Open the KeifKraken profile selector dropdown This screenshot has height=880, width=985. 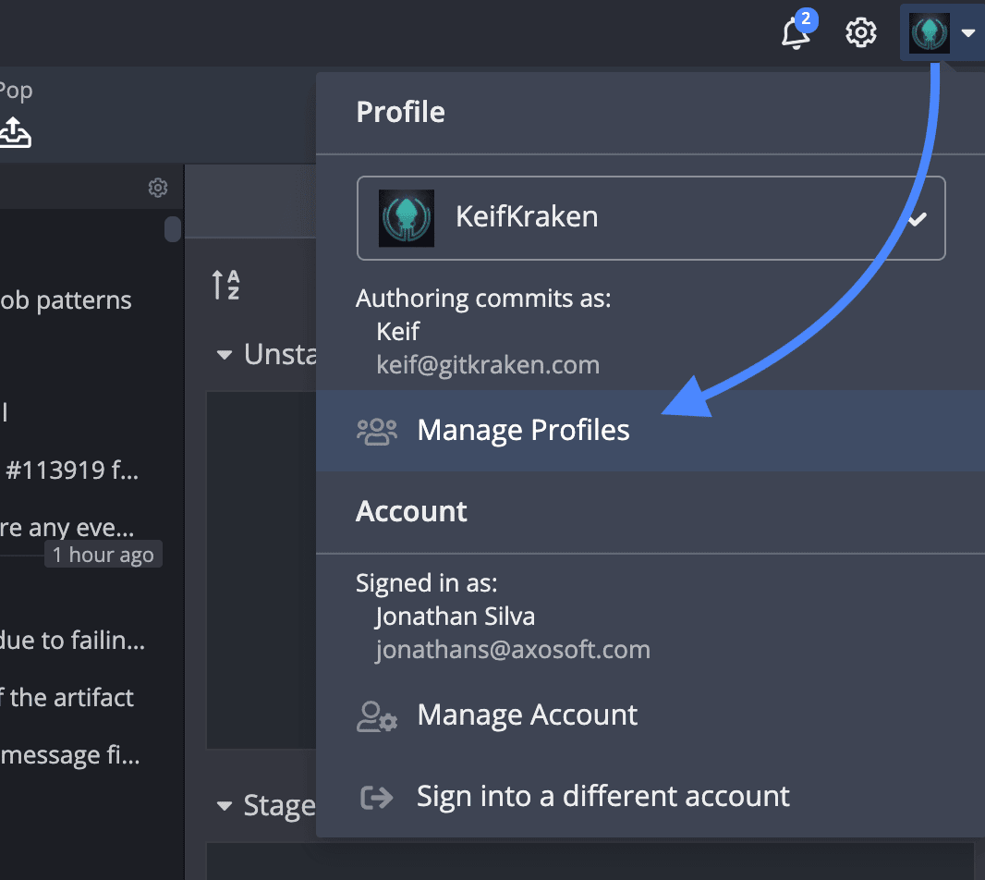click(x=651, y=218)
